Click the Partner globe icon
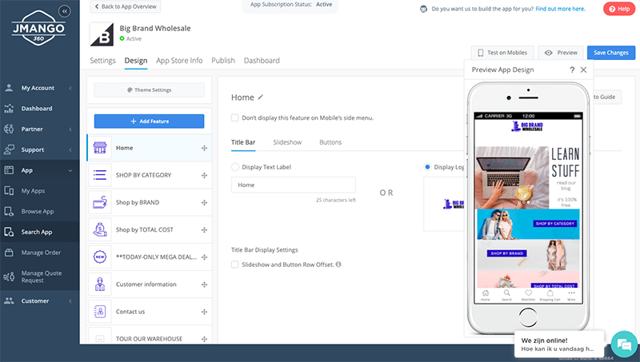This screenshot has width=640, height=362. coord(9,129)
